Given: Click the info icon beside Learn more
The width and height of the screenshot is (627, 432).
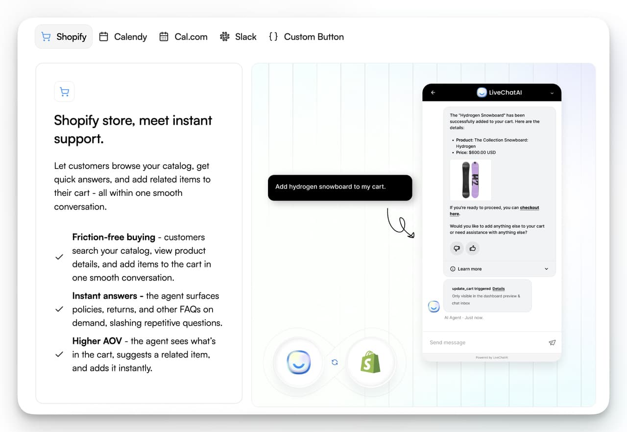Looking at the screenshot, I should (453, 269).
